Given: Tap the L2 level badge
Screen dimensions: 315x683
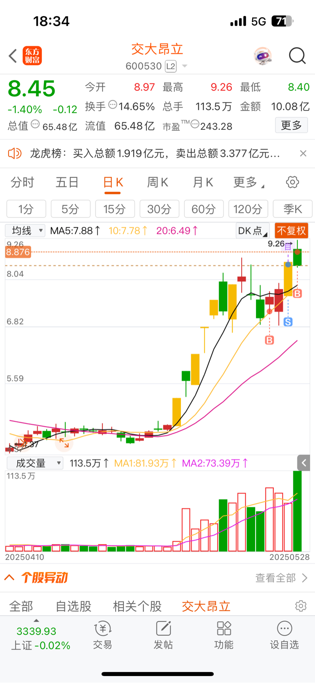Looking at the screenshot, I should (171, 66).
